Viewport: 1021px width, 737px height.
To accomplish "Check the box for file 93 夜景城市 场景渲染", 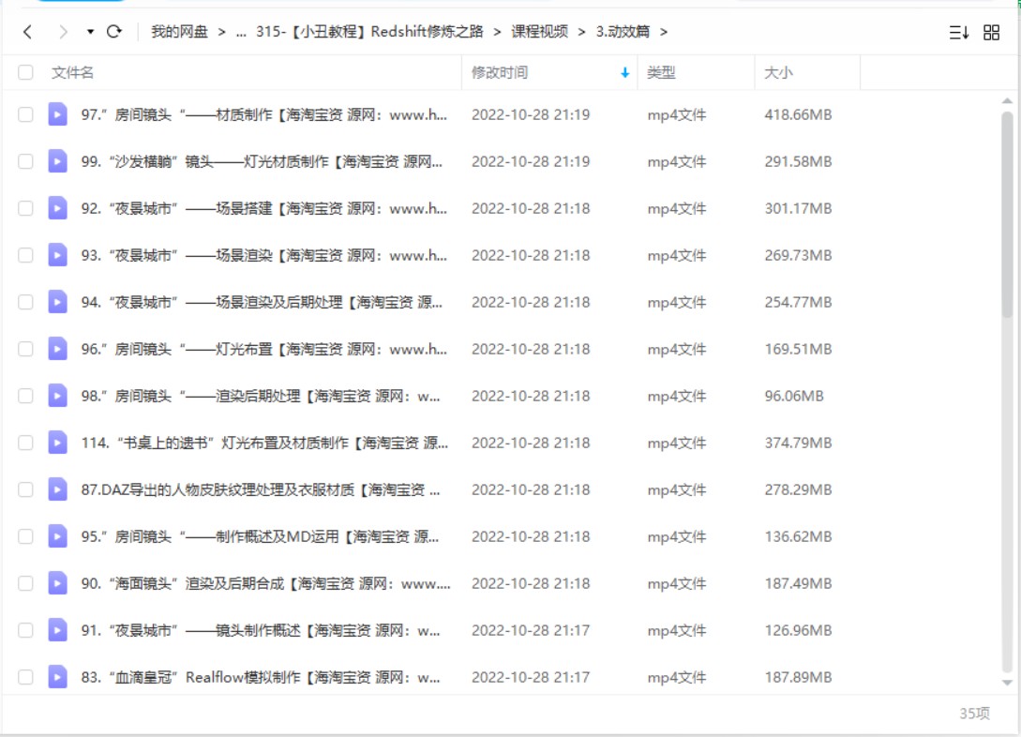I will (x=25, y=255).
